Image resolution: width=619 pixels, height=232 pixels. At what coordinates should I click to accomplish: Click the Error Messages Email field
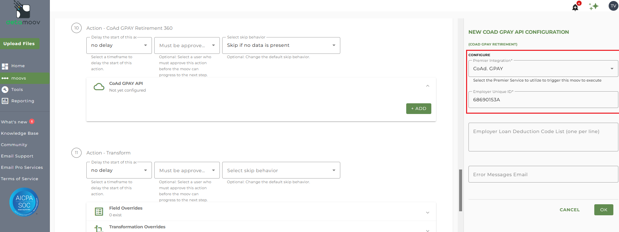coord(543,174)
